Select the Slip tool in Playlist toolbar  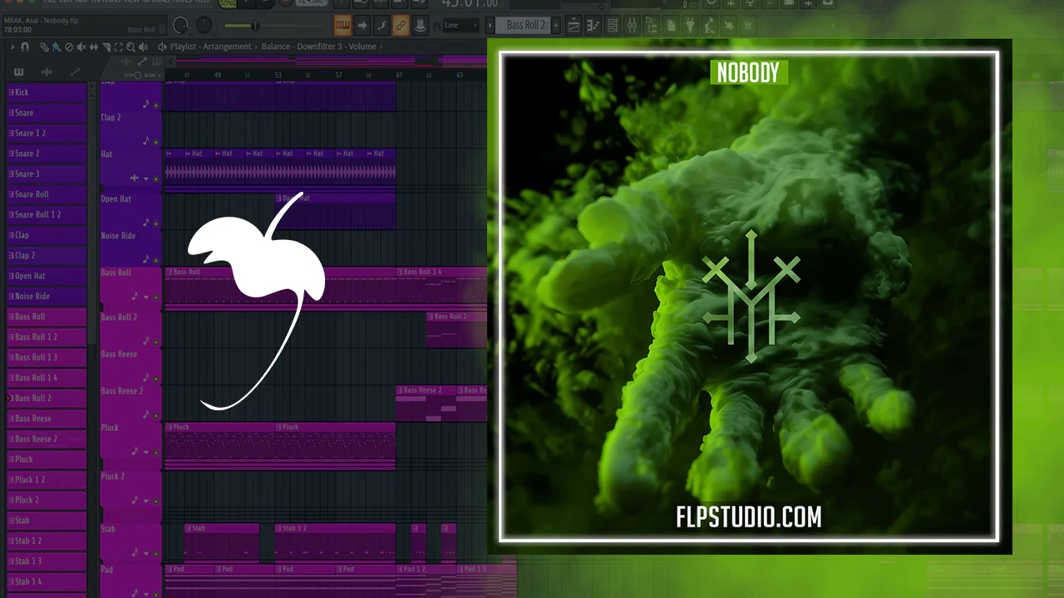click(93, 47)
